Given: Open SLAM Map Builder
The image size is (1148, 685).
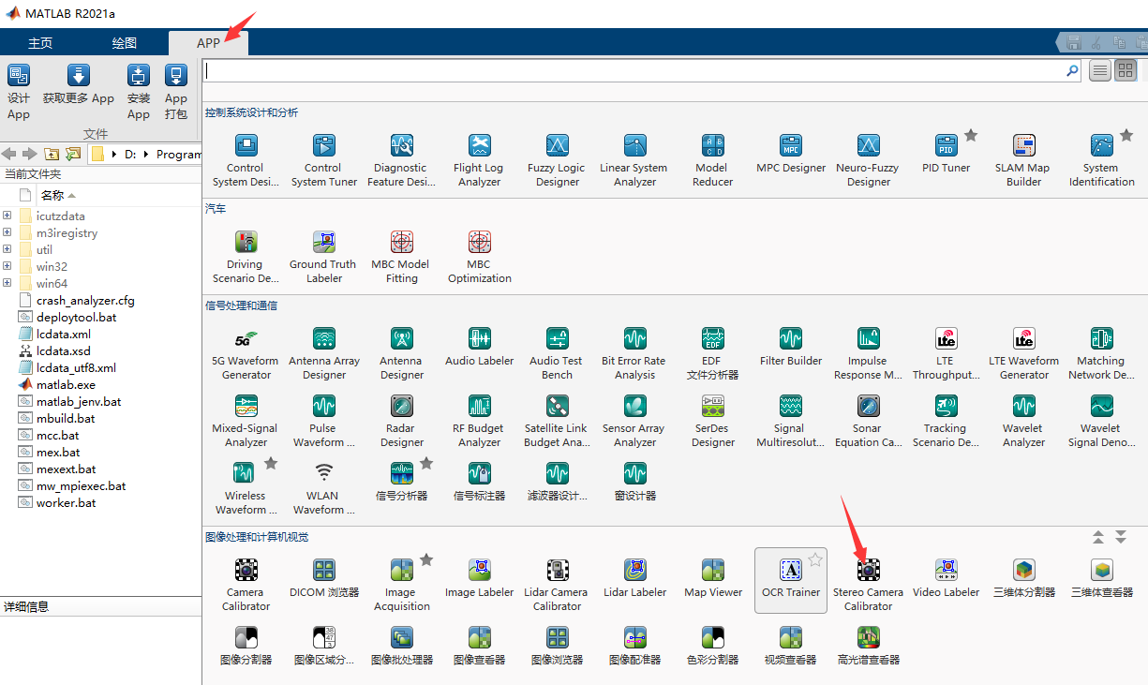Looking at the screenshot, I should (x=1023, y=160).
